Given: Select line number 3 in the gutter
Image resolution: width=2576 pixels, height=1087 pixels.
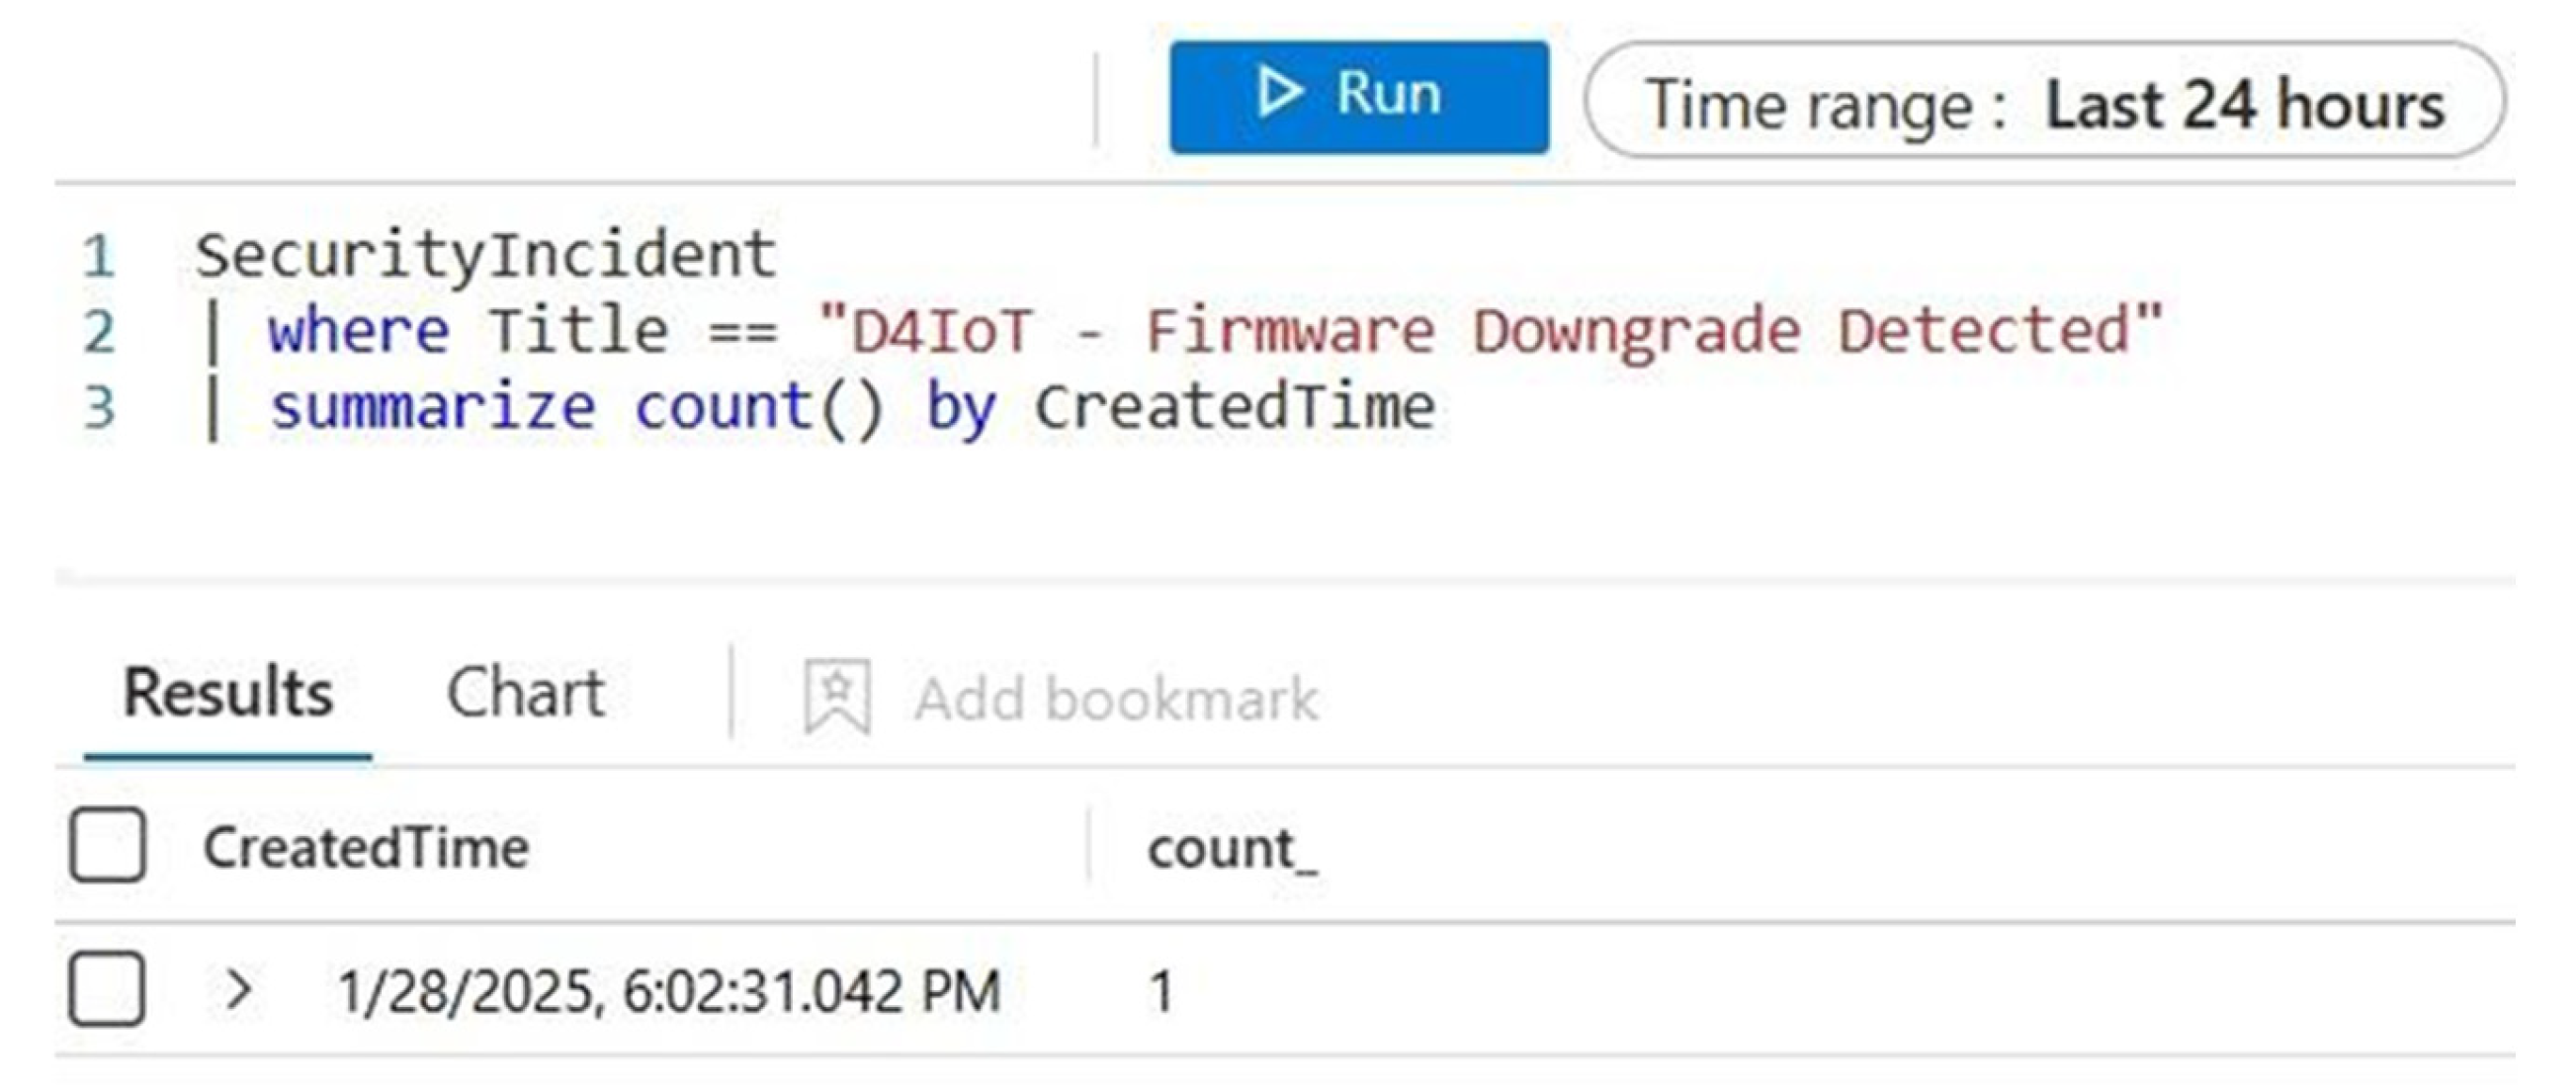Looking at the screenshot, I should [x=99, y=408].
